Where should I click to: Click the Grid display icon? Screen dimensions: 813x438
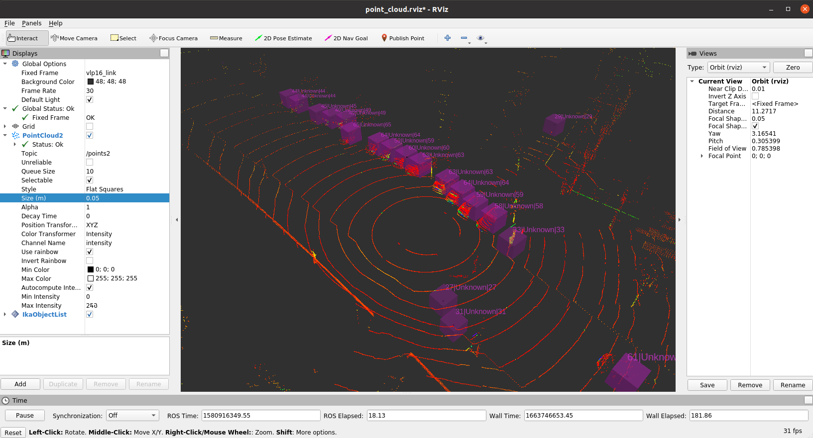pyautogui.click(x=15, y=126)
